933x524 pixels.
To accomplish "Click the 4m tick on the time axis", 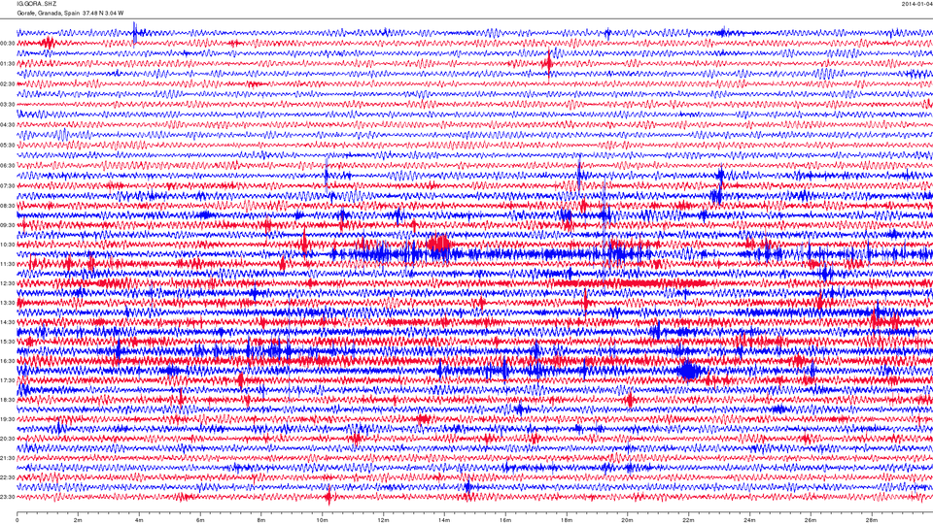I will [139, 520].
